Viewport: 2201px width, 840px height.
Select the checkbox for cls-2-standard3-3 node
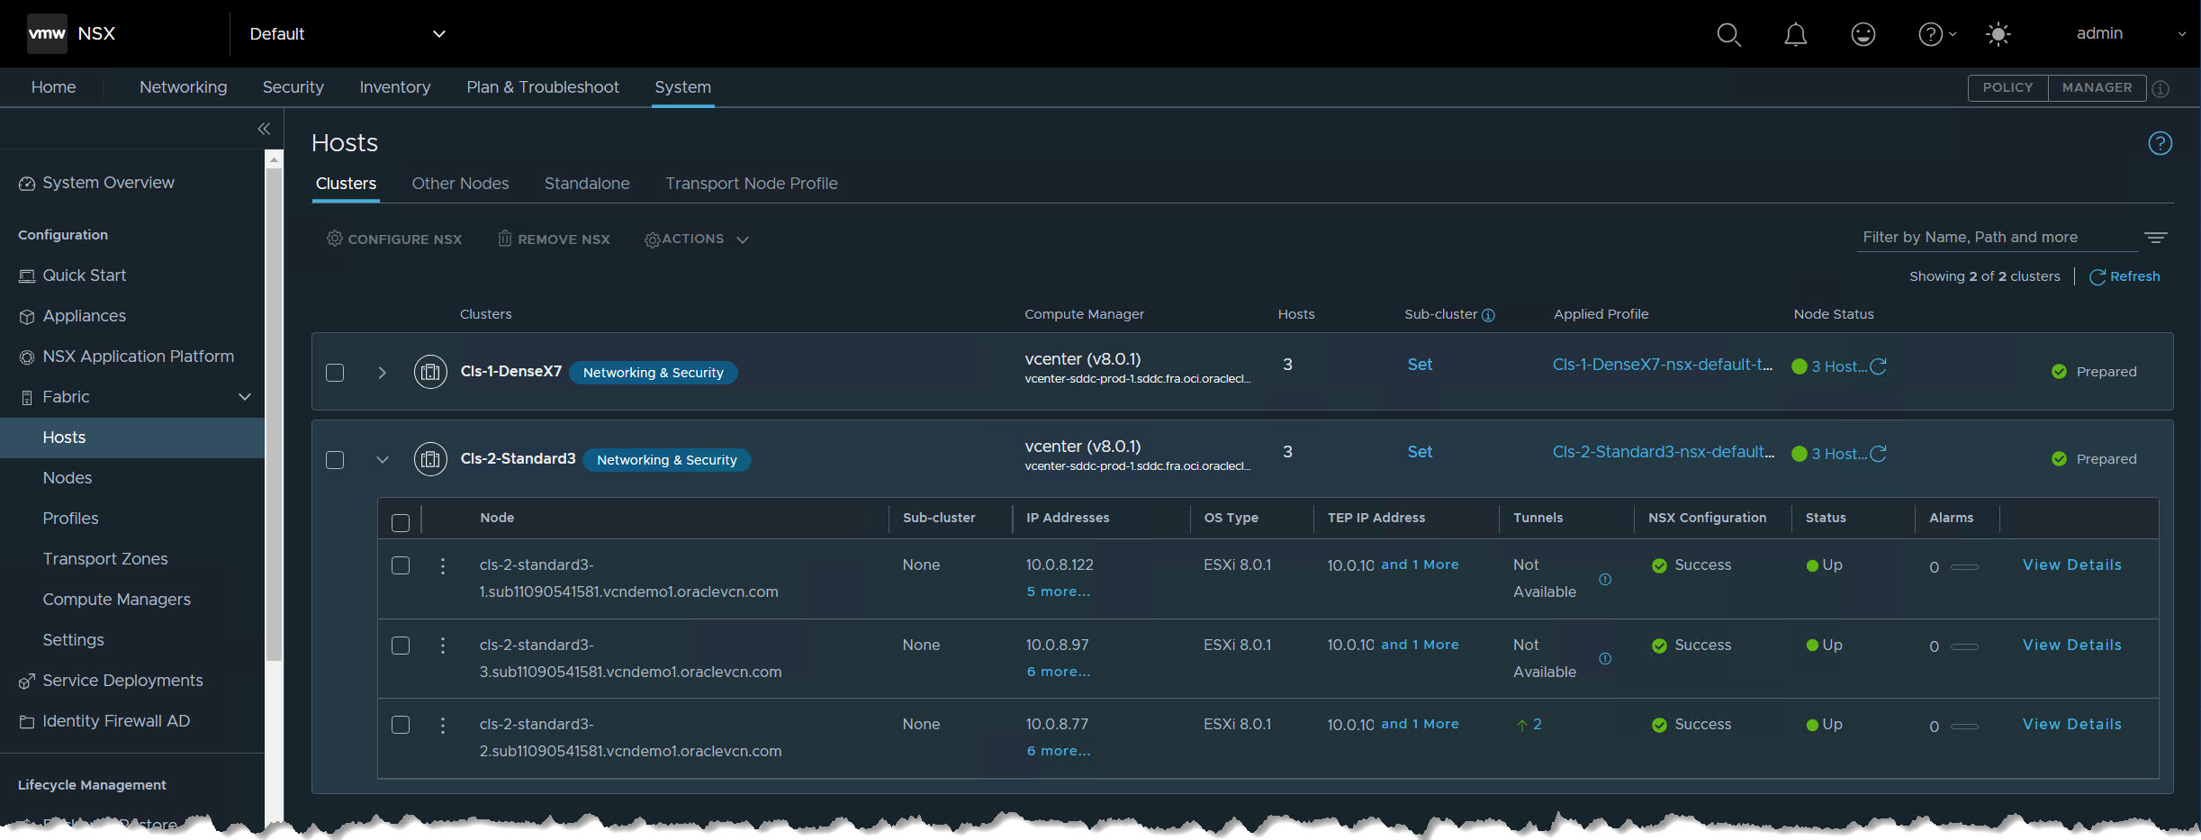click(401, 646)
